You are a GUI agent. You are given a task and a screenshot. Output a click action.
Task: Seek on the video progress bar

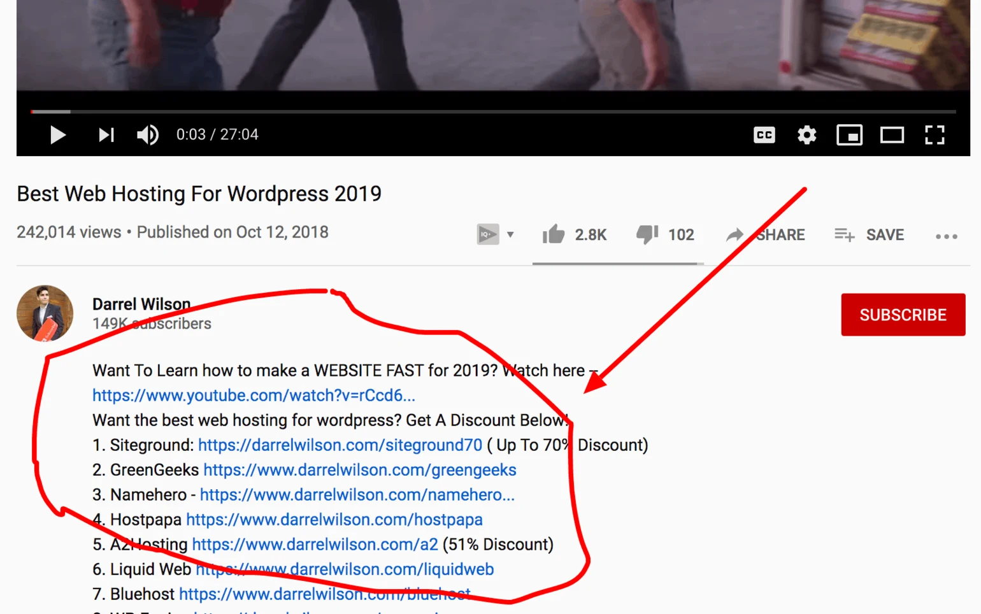(493, 111)
